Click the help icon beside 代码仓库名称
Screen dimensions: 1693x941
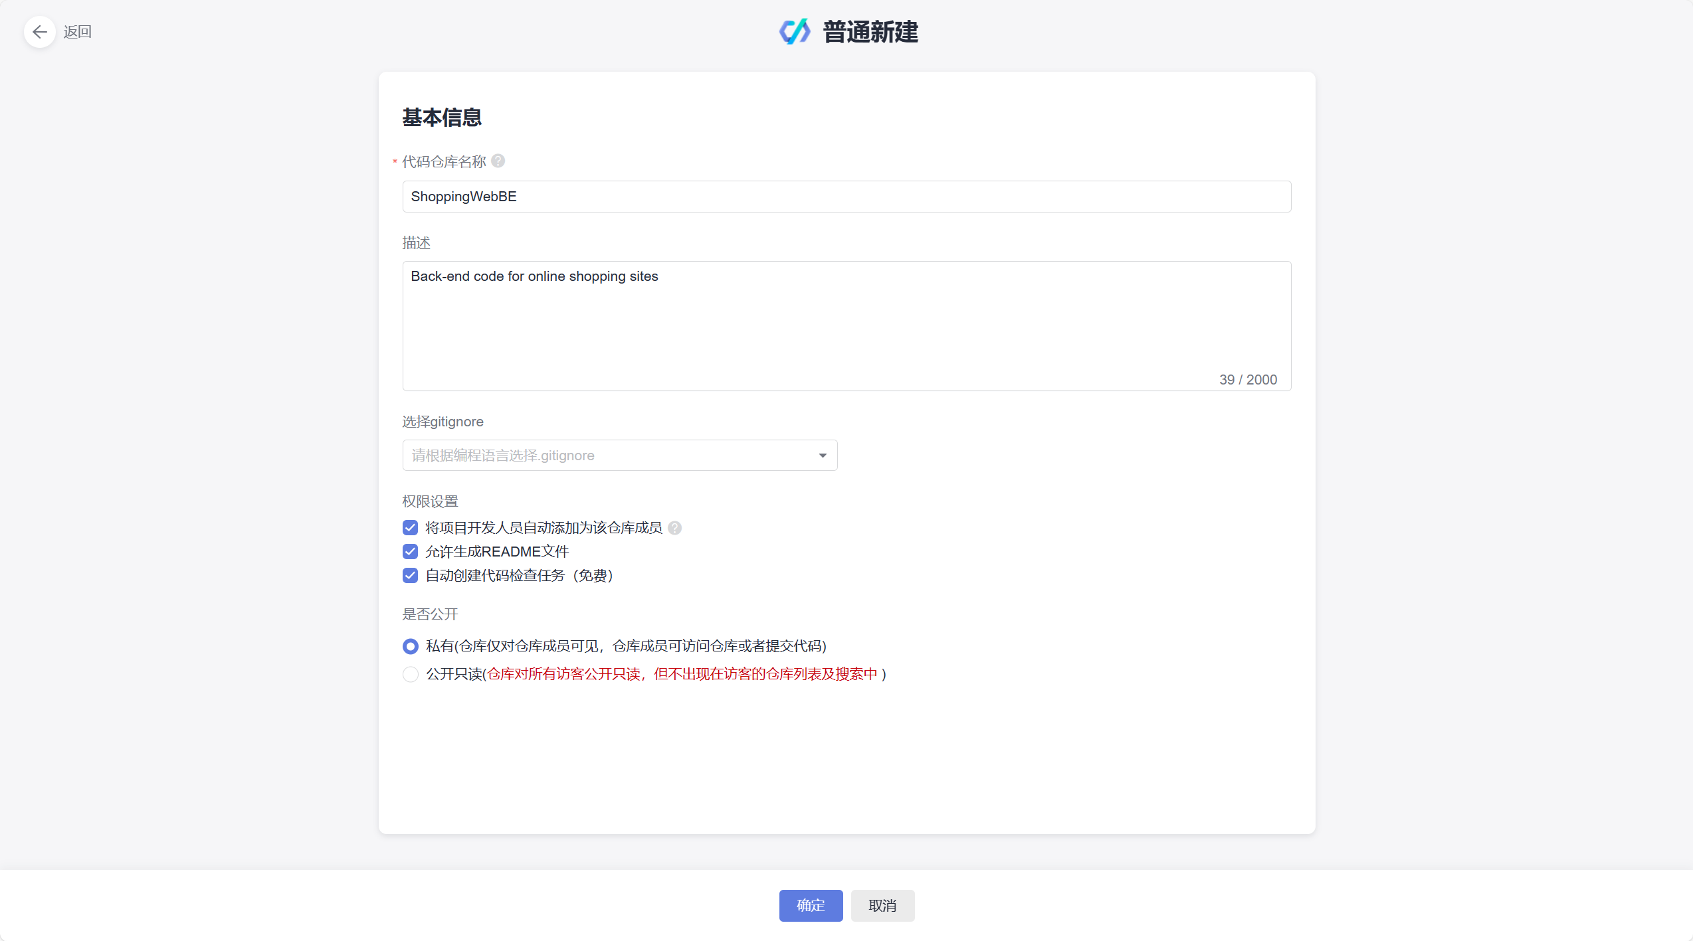click(498, 161)
